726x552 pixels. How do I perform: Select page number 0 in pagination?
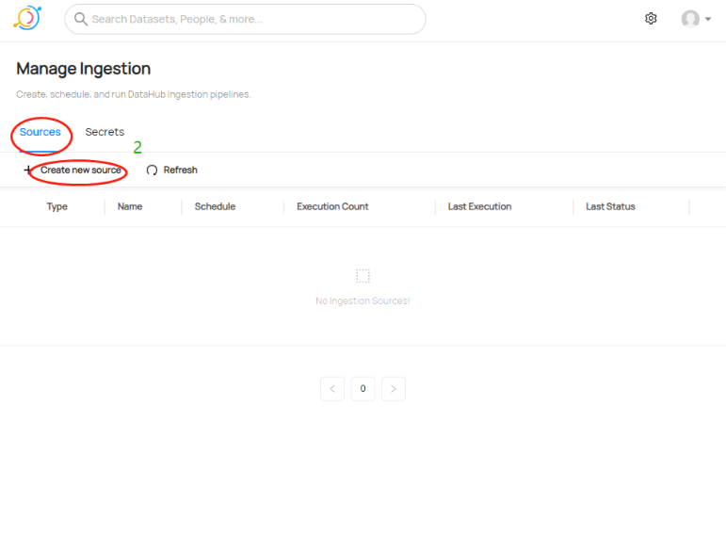click(x=363, y=389)
